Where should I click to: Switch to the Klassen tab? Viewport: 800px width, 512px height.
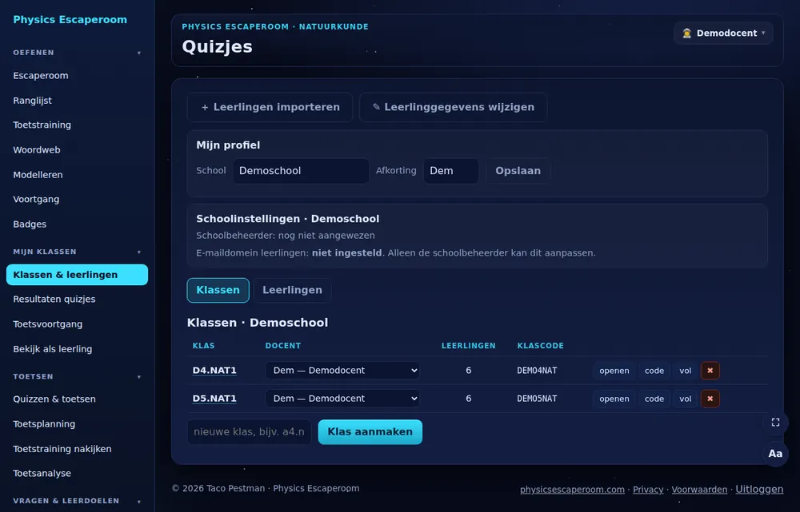218,290
